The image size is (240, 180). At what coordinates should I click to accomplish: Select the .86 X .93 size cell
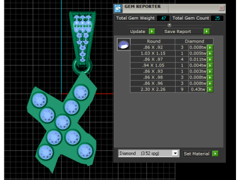pyautogui.click(x=153, y=71)
